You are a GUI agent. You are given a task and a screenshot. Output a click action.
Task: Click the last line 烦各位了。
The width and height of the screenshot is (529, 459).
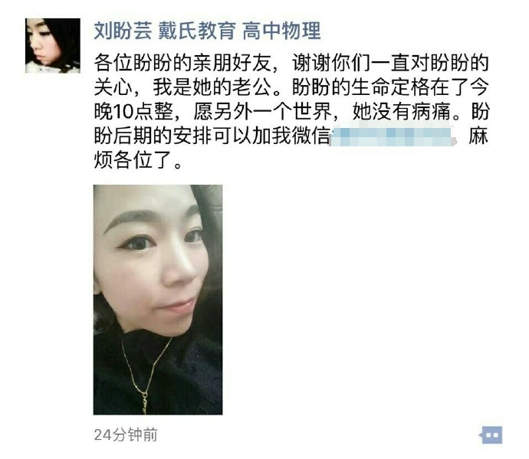tap(138, 160)
